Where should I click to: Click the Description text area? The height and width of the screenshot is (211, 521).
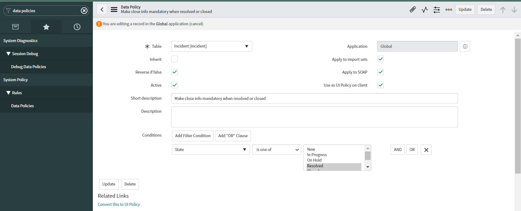[x=314, y=117]
